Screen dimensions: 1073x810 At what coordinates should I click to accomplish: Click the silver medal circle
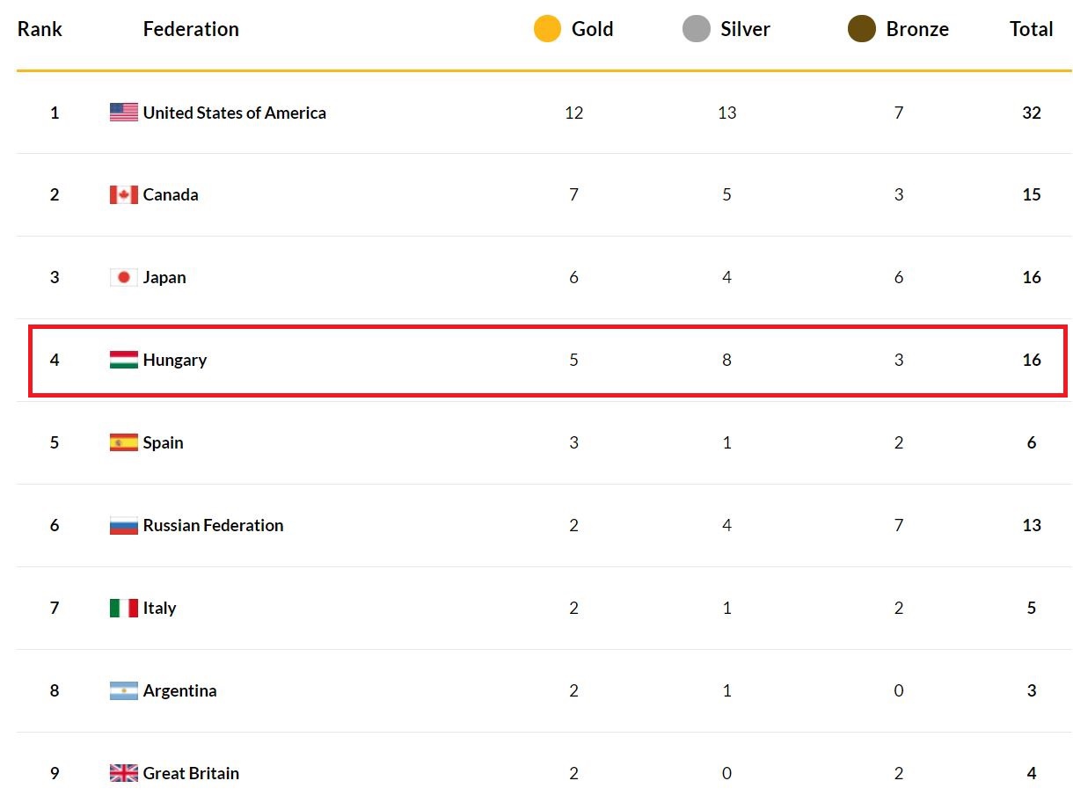tap(696, 29)
